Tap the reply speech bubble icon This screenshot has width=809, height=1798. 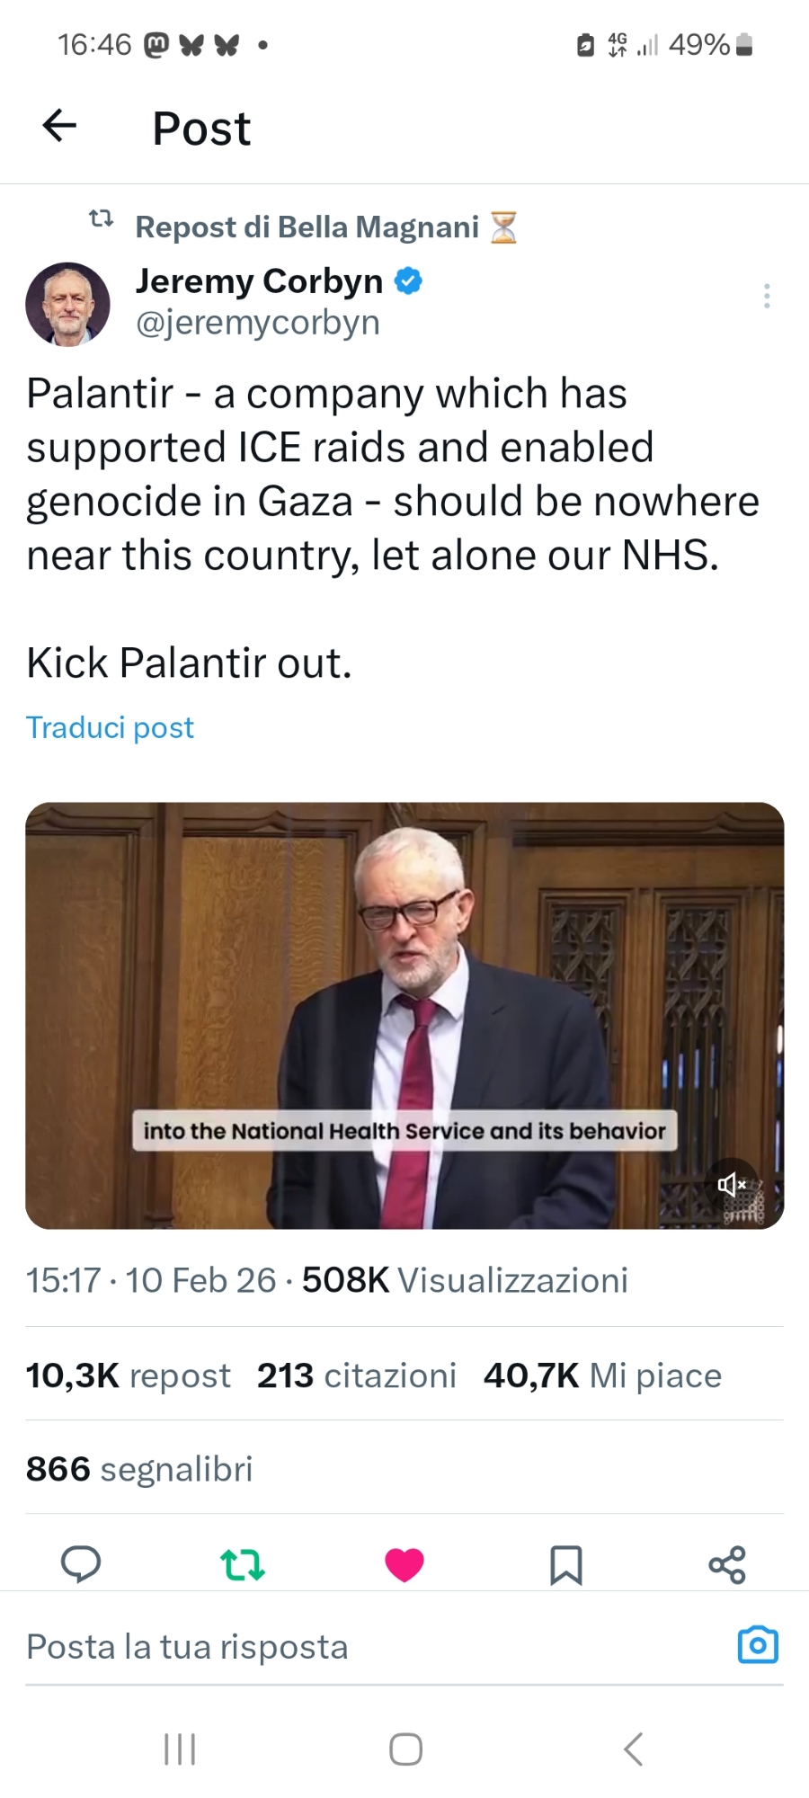point(80,1564)
